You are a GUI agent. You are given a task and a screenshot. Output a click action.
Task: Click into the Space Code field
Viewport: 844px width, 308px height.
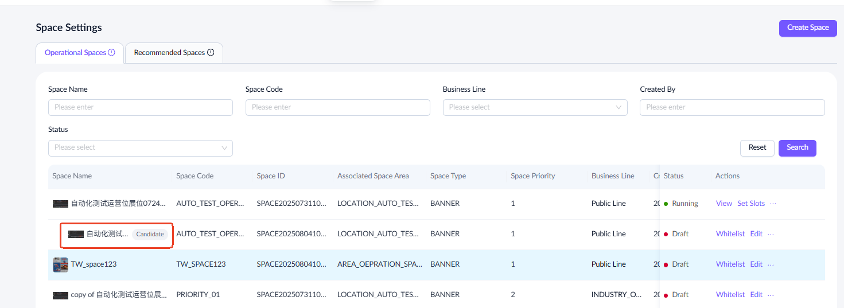click(x=337, y=107)
